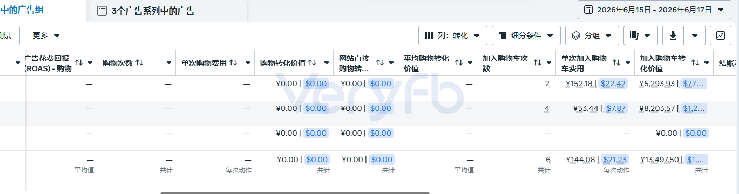The height and width of the screenshot is (194, 739).
Task: Sort by 购物次数 column
Action: 139,63
